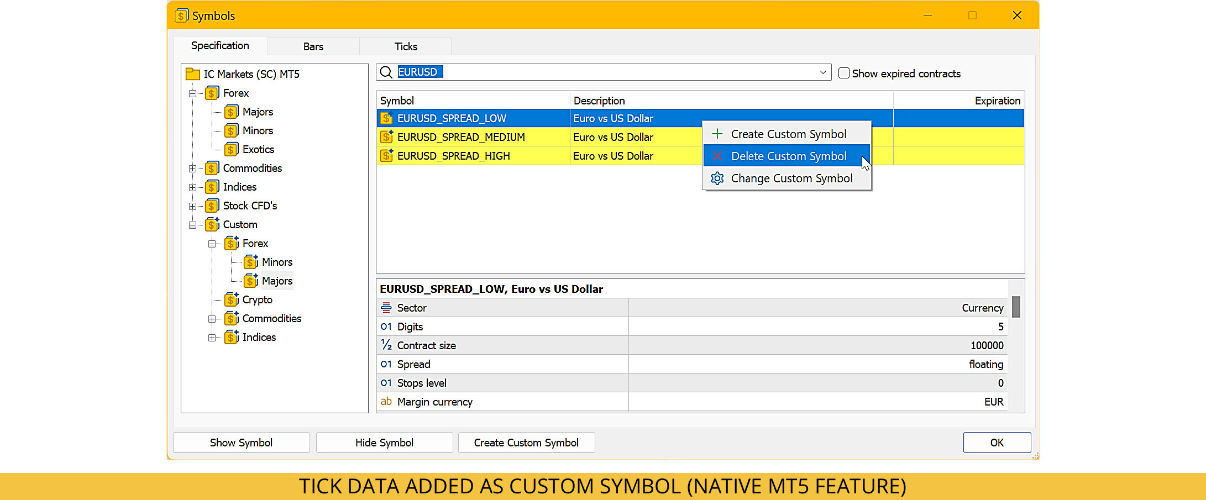Screen dimensions: 1206x500
Task: Click the Contract size value 100000
Action: point(987,345)
